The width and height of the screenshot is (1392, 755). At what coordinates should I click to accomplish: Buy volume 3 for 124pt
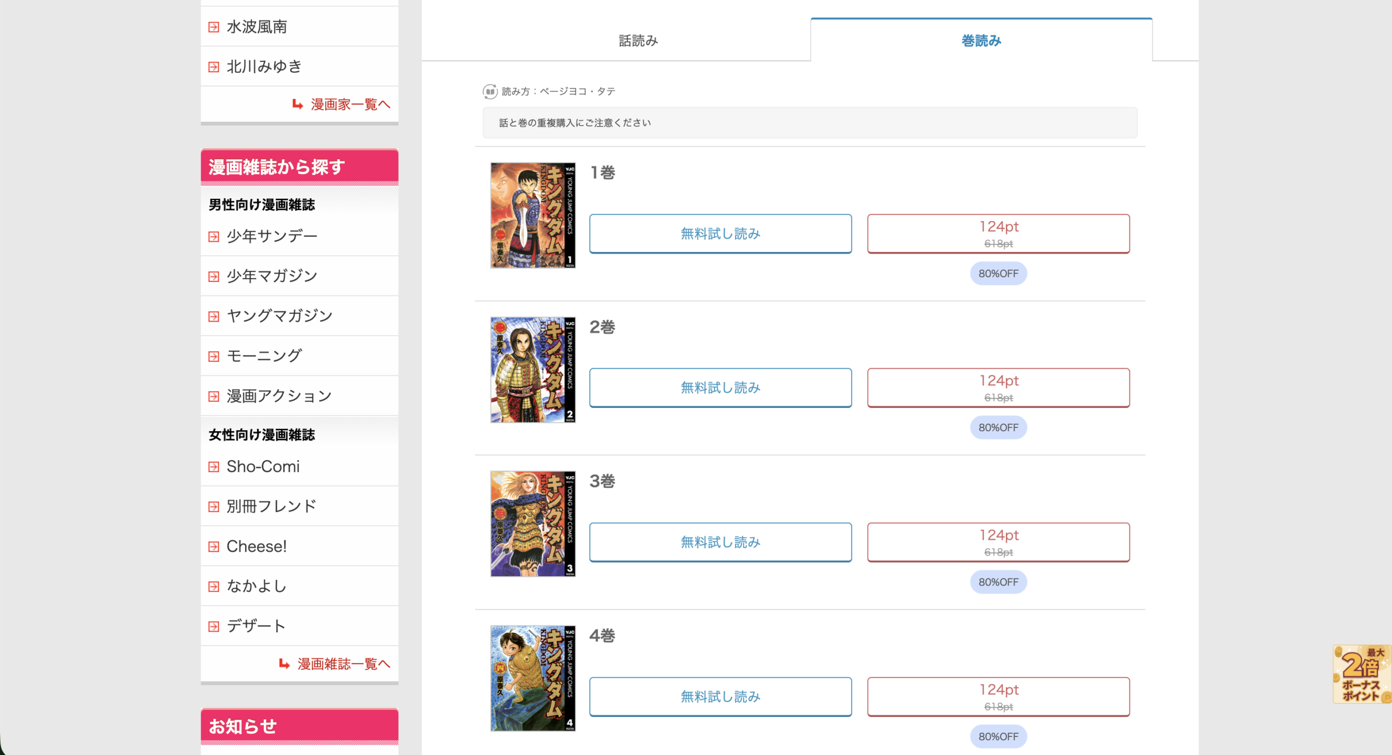point(998,542)
